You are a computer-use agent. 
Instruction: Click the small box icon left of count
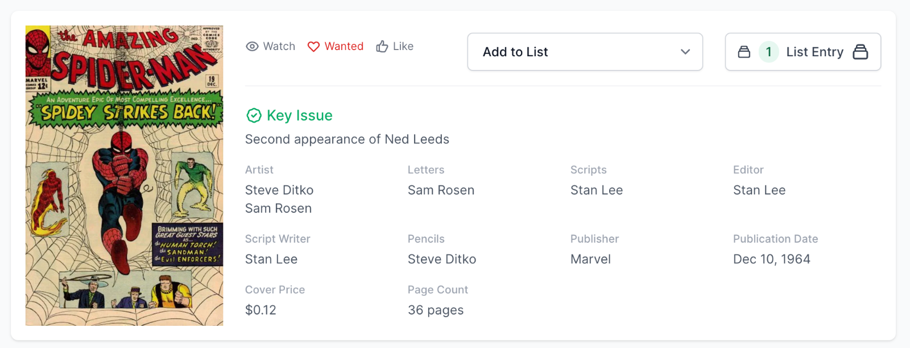[744, 52]
